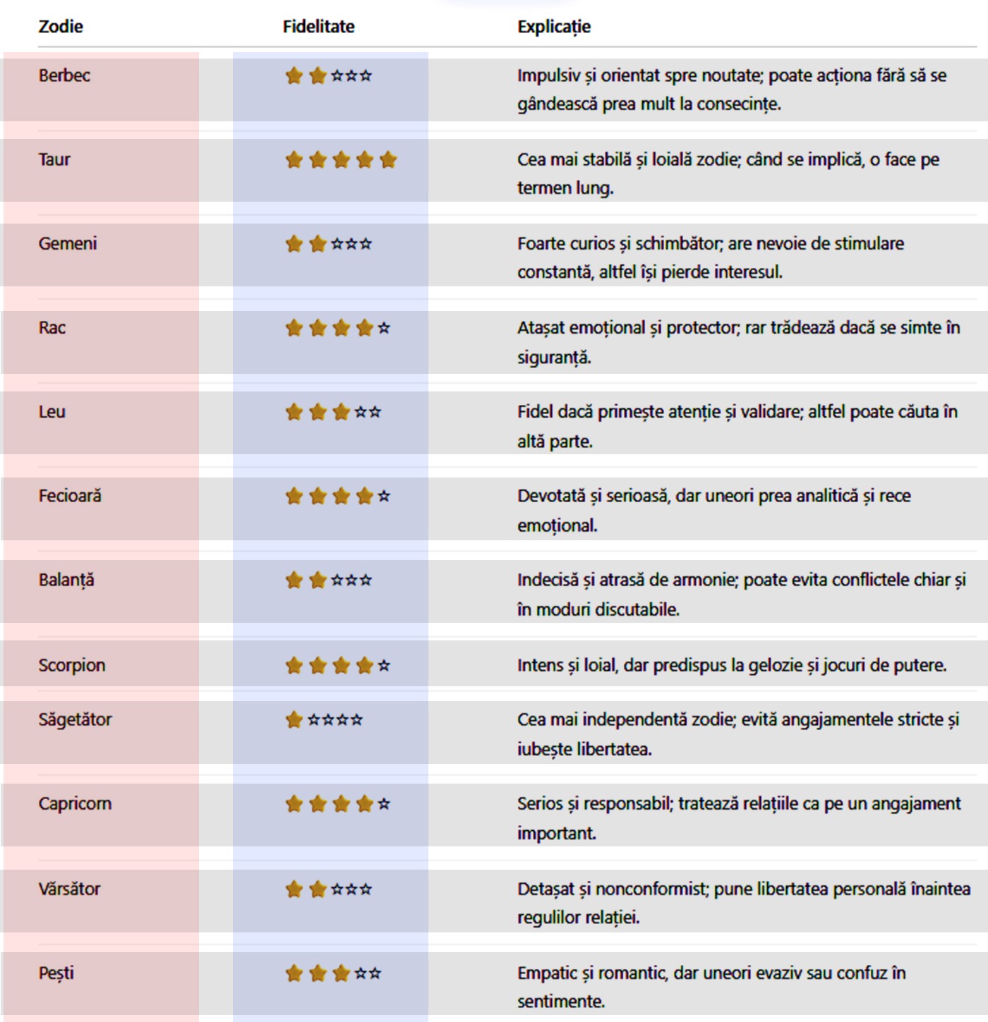Screen dimensions: 988x1022
Task: Select the Vărsător star rating
Action: click(329, 889)
